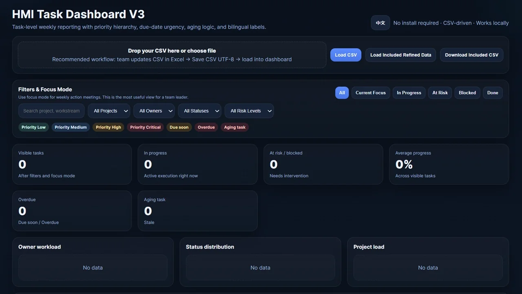Click the Load CSV button
The height and width of the screenshot is (294, 522).
346,55
